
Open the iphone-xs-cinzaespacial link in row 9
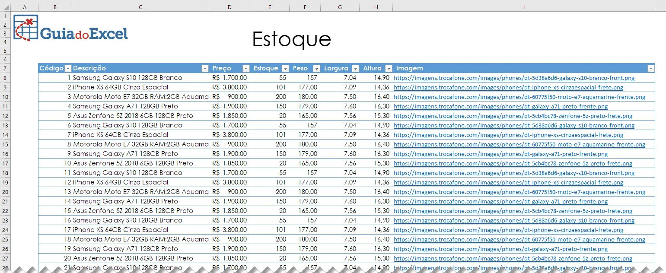[508, 88]
